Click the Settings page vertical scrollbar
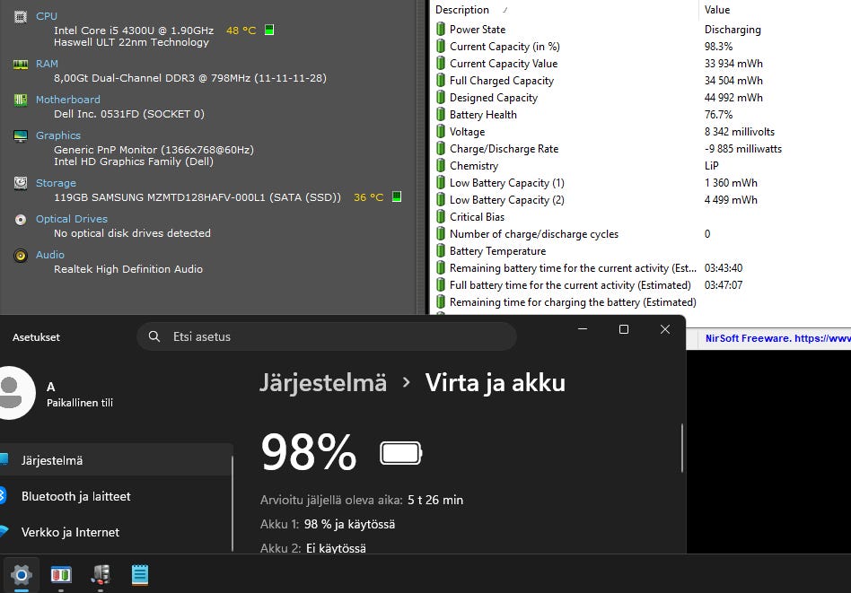This screenshot has height=593, width=851. click(681, 449)
